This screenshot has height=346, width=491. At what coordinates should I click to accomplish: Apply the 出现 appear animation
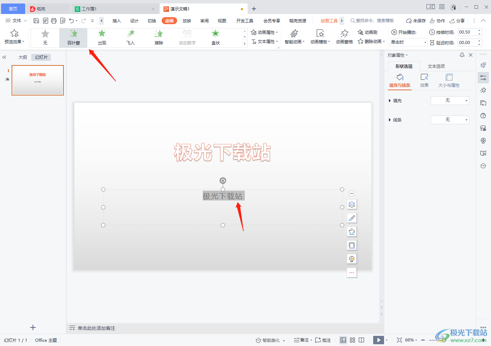click(102, 38)
